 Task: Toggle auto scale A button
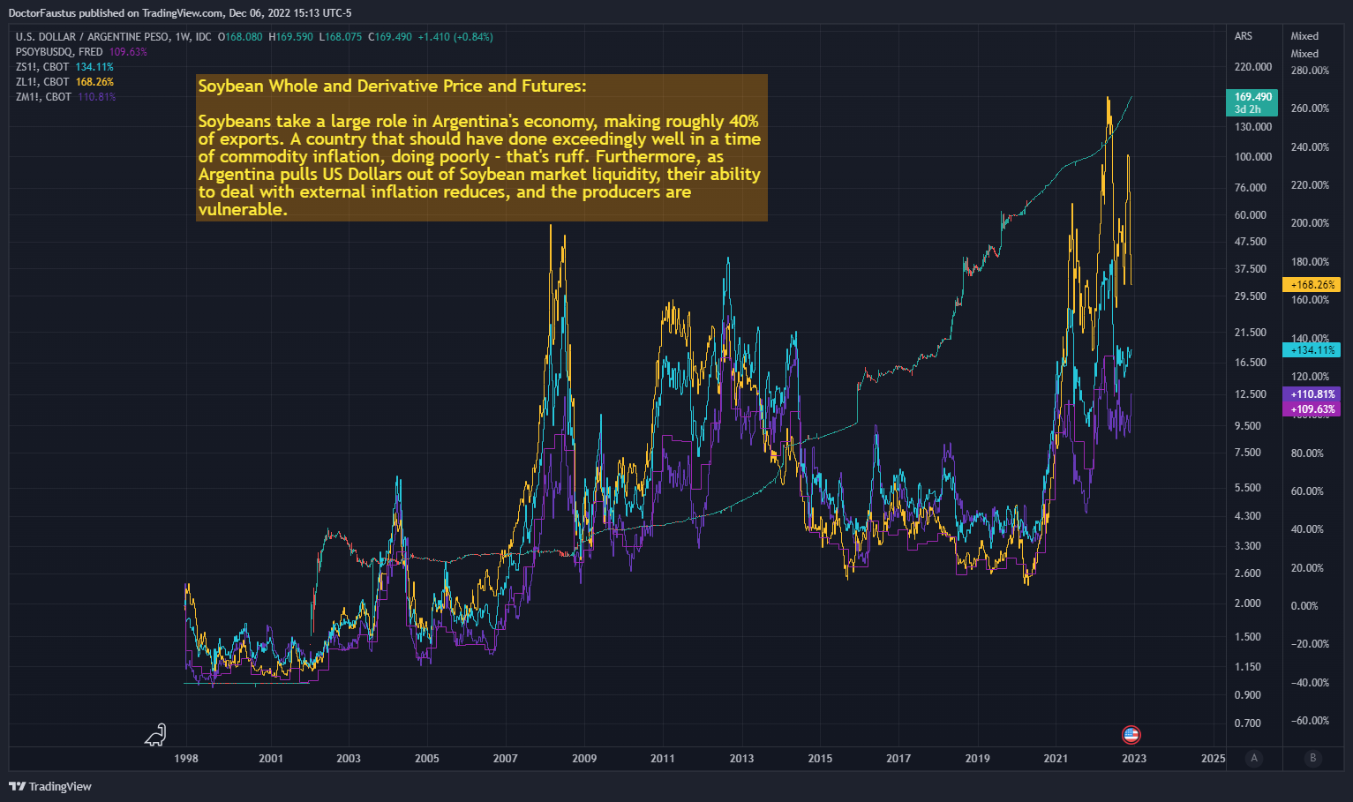coord(1254,758)
